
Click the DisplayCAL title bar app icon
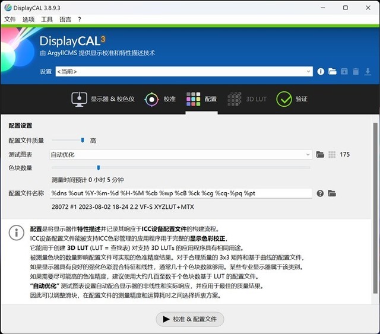pyautogui.click(x=8, y=8)
